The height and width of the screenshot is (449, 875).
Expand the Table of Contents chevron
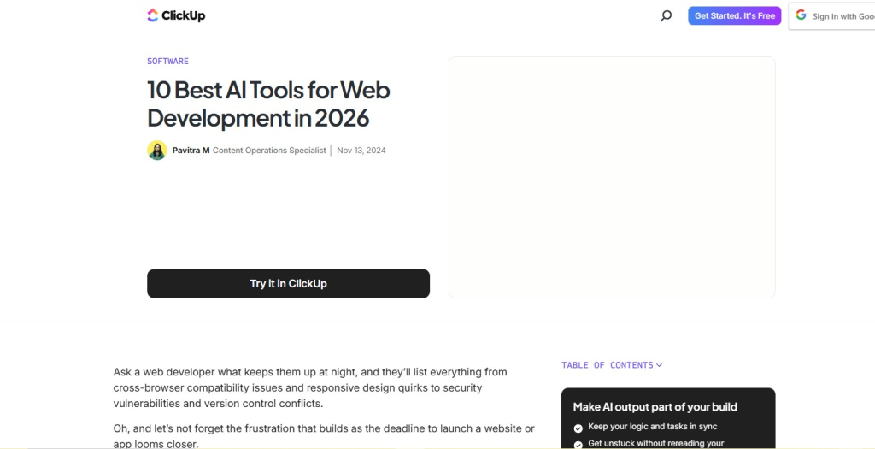(x=659, y=365)
